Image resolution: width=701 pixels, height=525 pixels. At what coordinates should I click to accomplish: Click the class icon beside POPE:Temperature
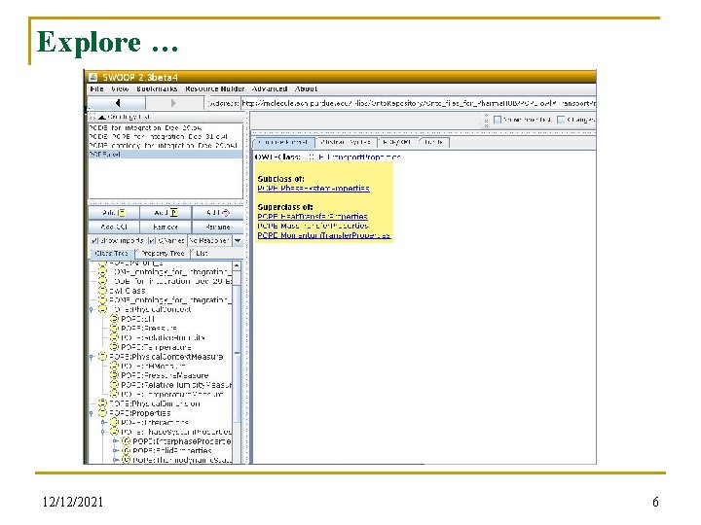[114, 347]
